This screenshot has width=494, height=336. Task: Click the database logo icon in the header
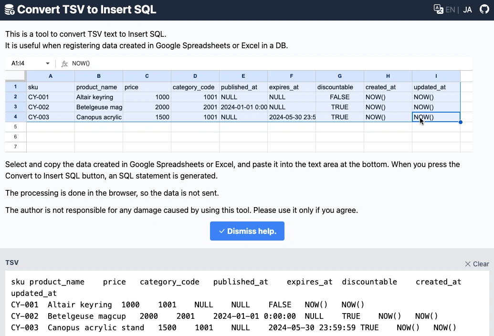10,9
